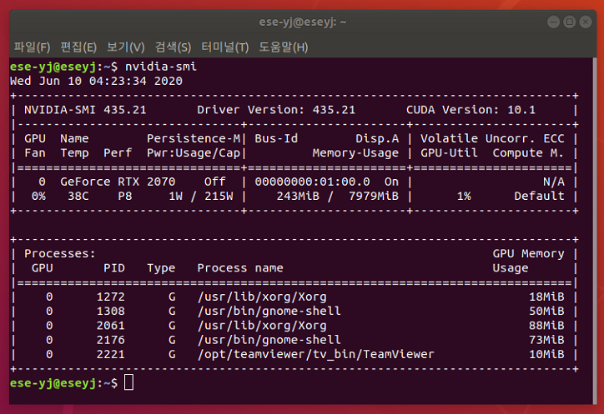Click PID 2176 in the process list
This screenshot has width=604, height=414.
[111, 340]
